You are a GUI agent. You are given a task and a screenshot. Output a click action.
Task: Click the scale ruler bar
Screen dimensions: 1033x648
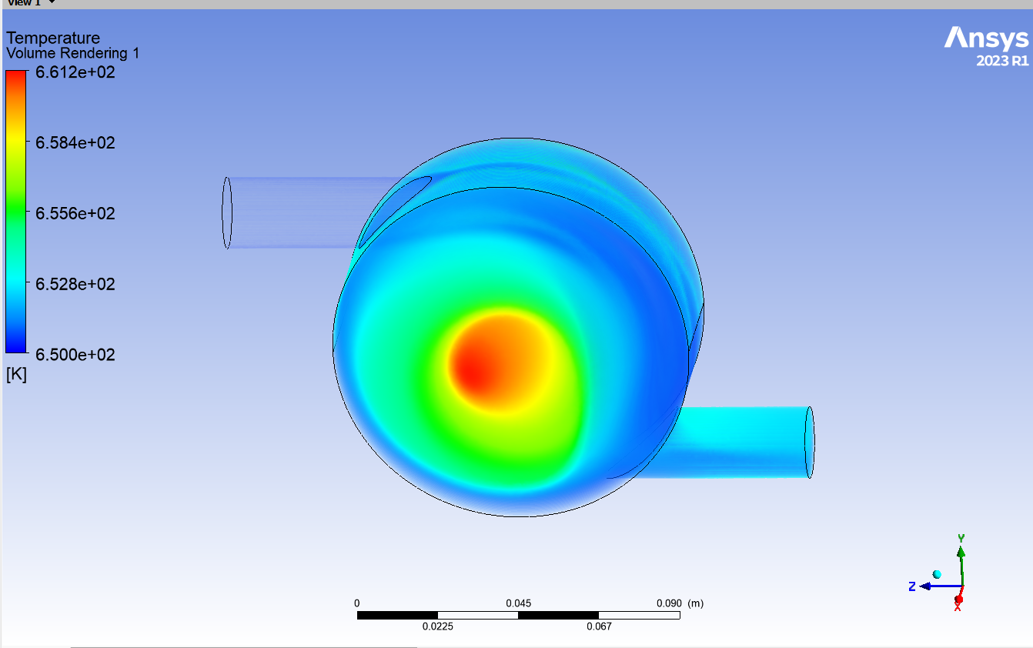click(x=518, y=615)
